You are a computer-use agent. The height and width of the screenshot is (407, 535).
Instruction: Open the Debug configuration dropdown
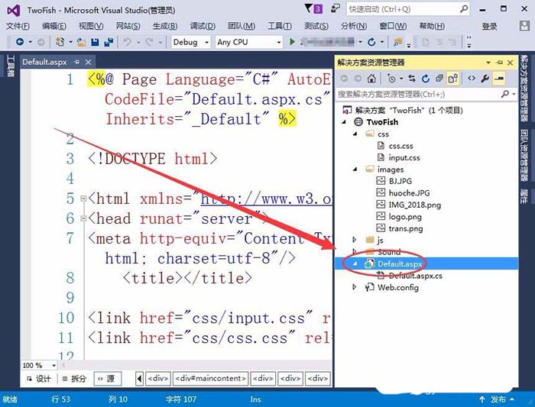tap(207, 42)
